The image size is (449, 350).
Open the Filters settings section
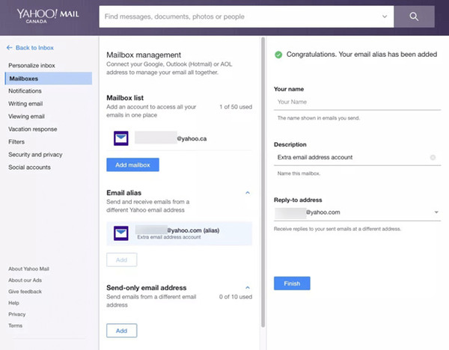pyautogui.click(x=16, y=141)
